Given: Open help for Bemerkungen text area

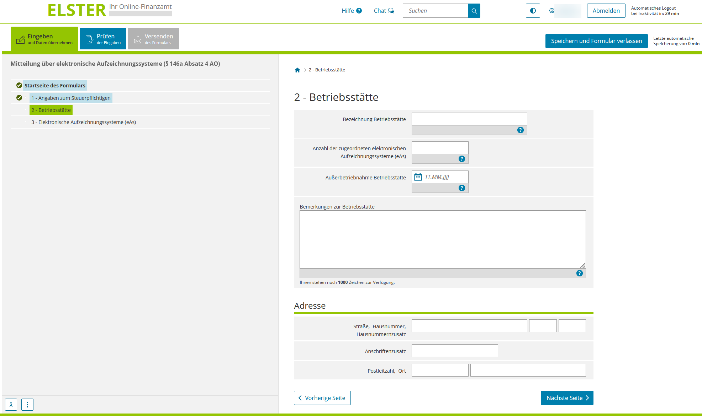Looking at the screenshot, I should pyautogui.click(x=579, y=273).
